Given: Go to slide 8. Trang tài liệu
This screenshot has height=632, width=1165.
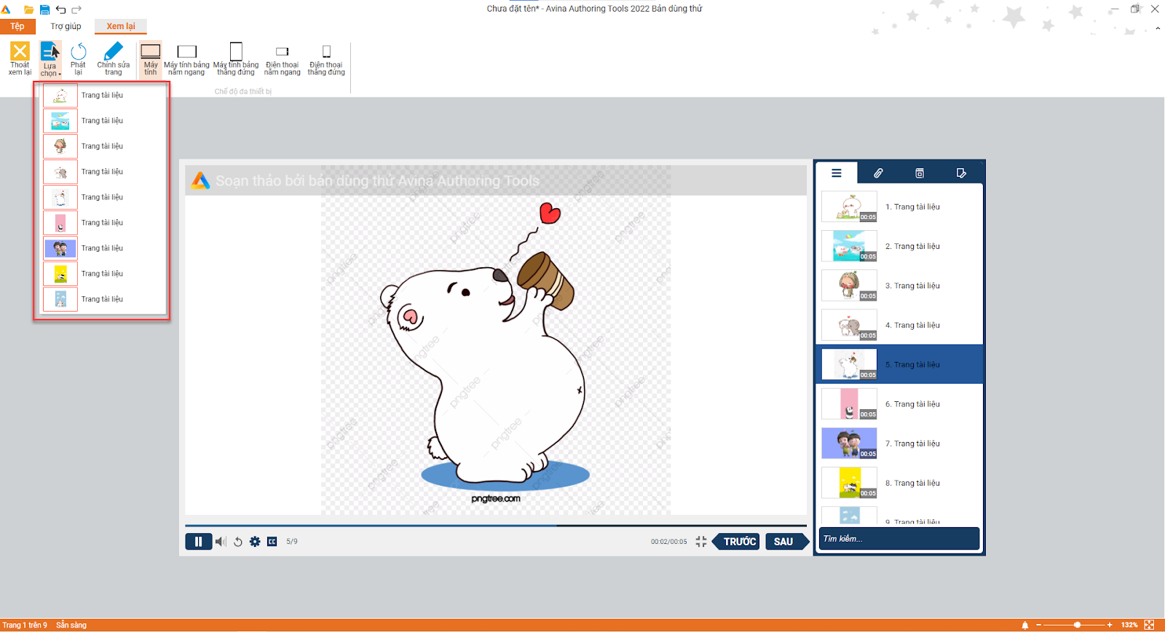Looking at the screenshot, I should pos(900,483).
